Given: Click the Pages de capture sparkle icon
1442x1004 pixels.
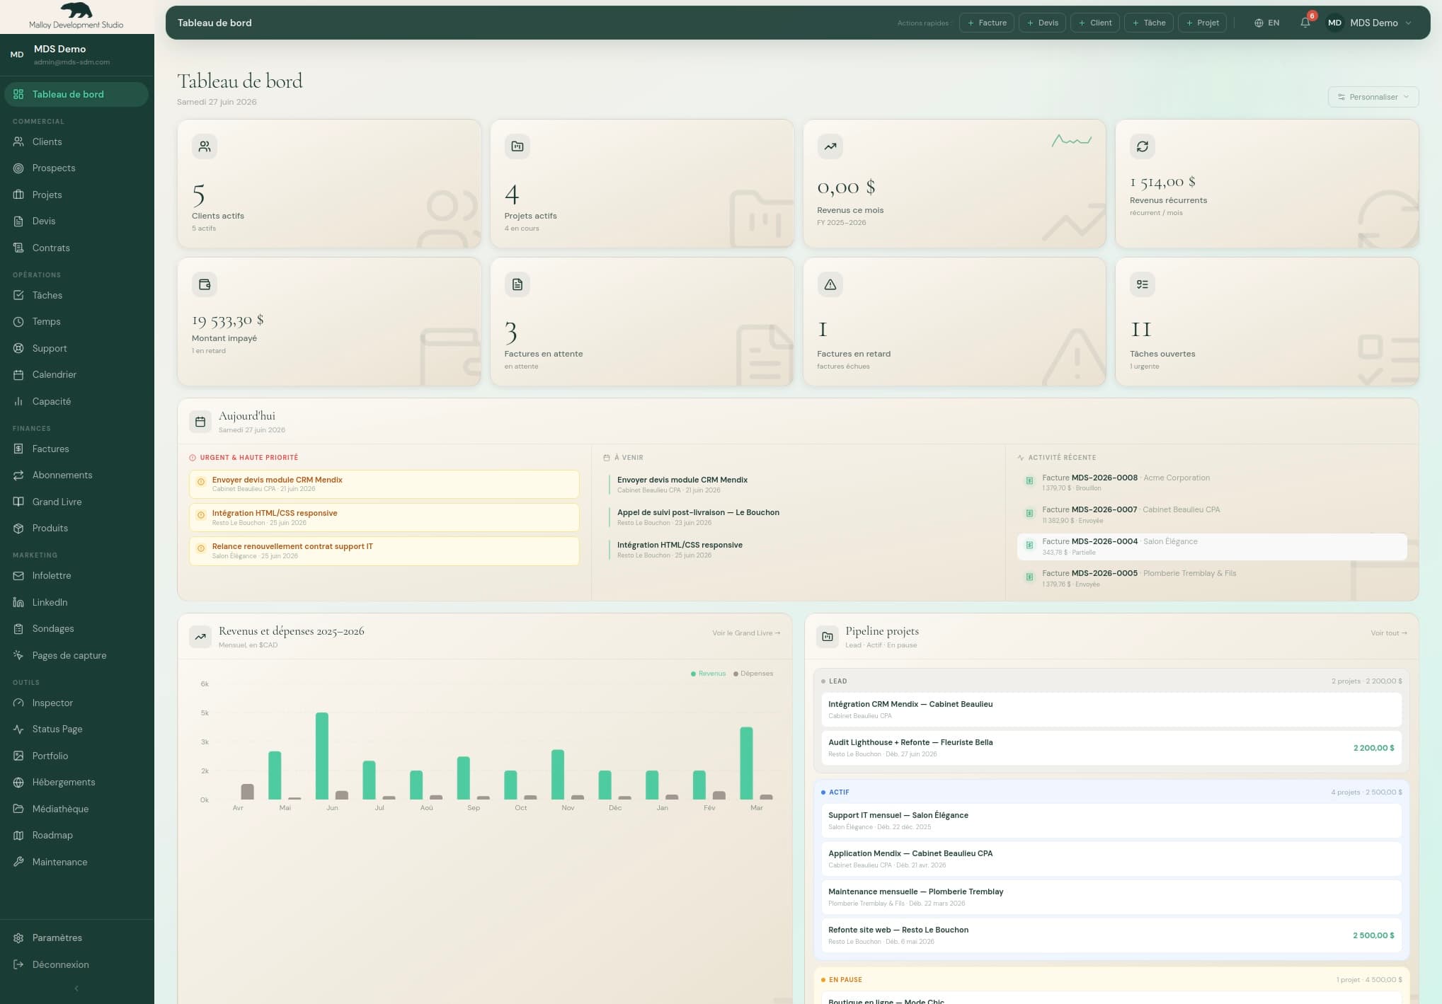Looking at the screenshot, I should point(18,655).
